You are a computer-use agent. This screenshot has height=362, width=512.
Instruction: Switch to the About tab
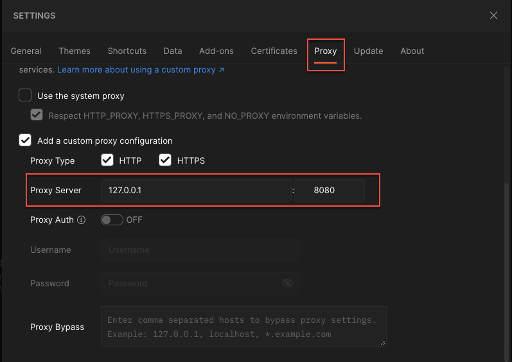pos(412,51)
